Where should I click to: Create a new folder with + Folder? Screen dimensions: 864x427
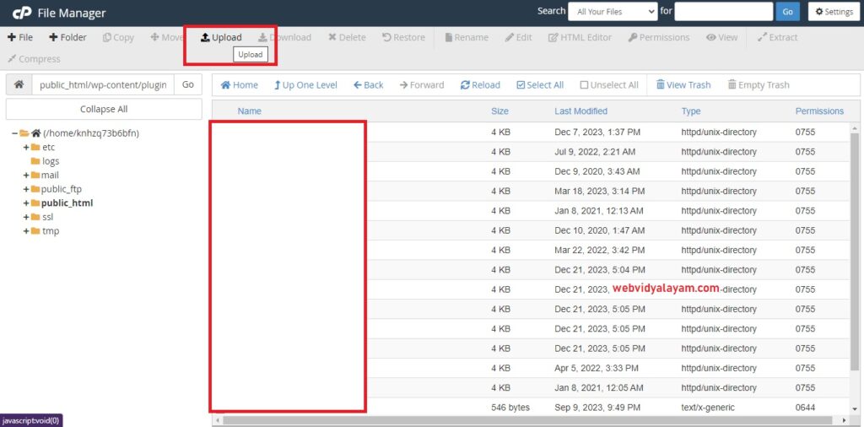click(67, 37)
